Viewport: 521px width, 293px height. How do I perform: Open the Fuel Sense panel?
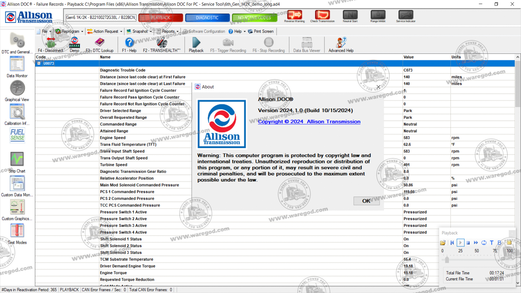coord(17,135)
